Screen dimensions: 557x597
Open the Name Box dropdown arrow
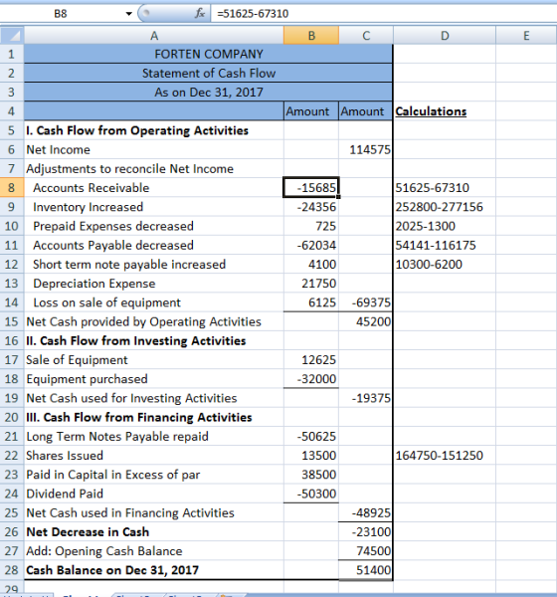click(128, 14)
